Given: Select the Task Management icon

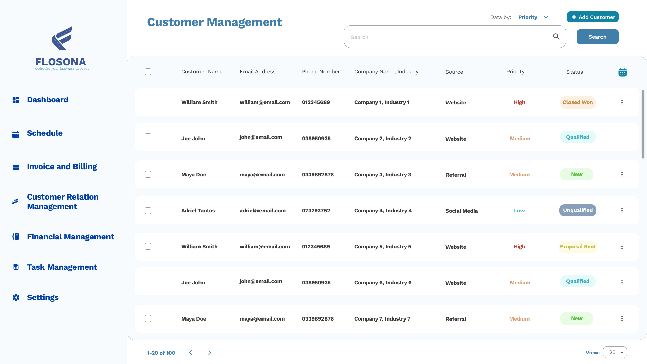Looking at the screenshot, I should click(x=16, y=267).
